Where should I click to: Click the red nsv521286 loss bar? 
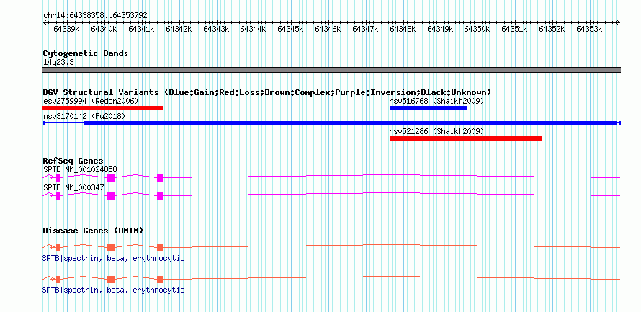pos(465,138)
